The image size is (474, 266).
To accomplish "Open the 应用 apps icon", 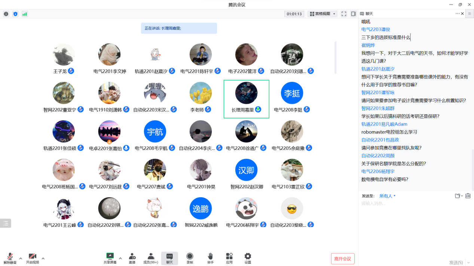I will tap(229, 256).
